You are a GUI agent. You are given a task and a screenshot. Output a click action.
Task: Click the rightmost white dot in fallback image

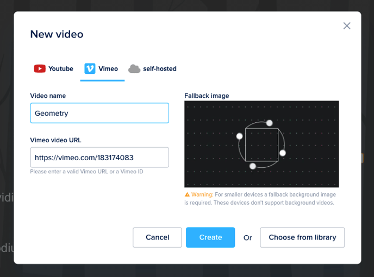(283, 153)
